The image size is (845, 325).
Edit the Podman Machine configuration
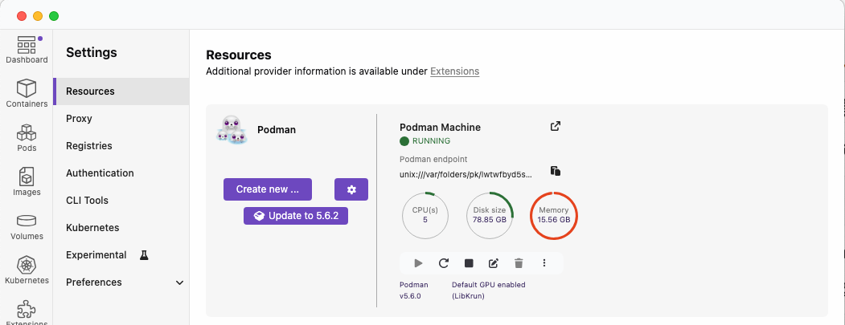tap(494, 263)
